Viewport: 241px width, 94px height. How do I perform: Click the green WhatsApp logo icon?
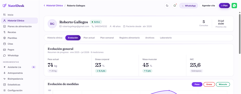pos(234,6)
